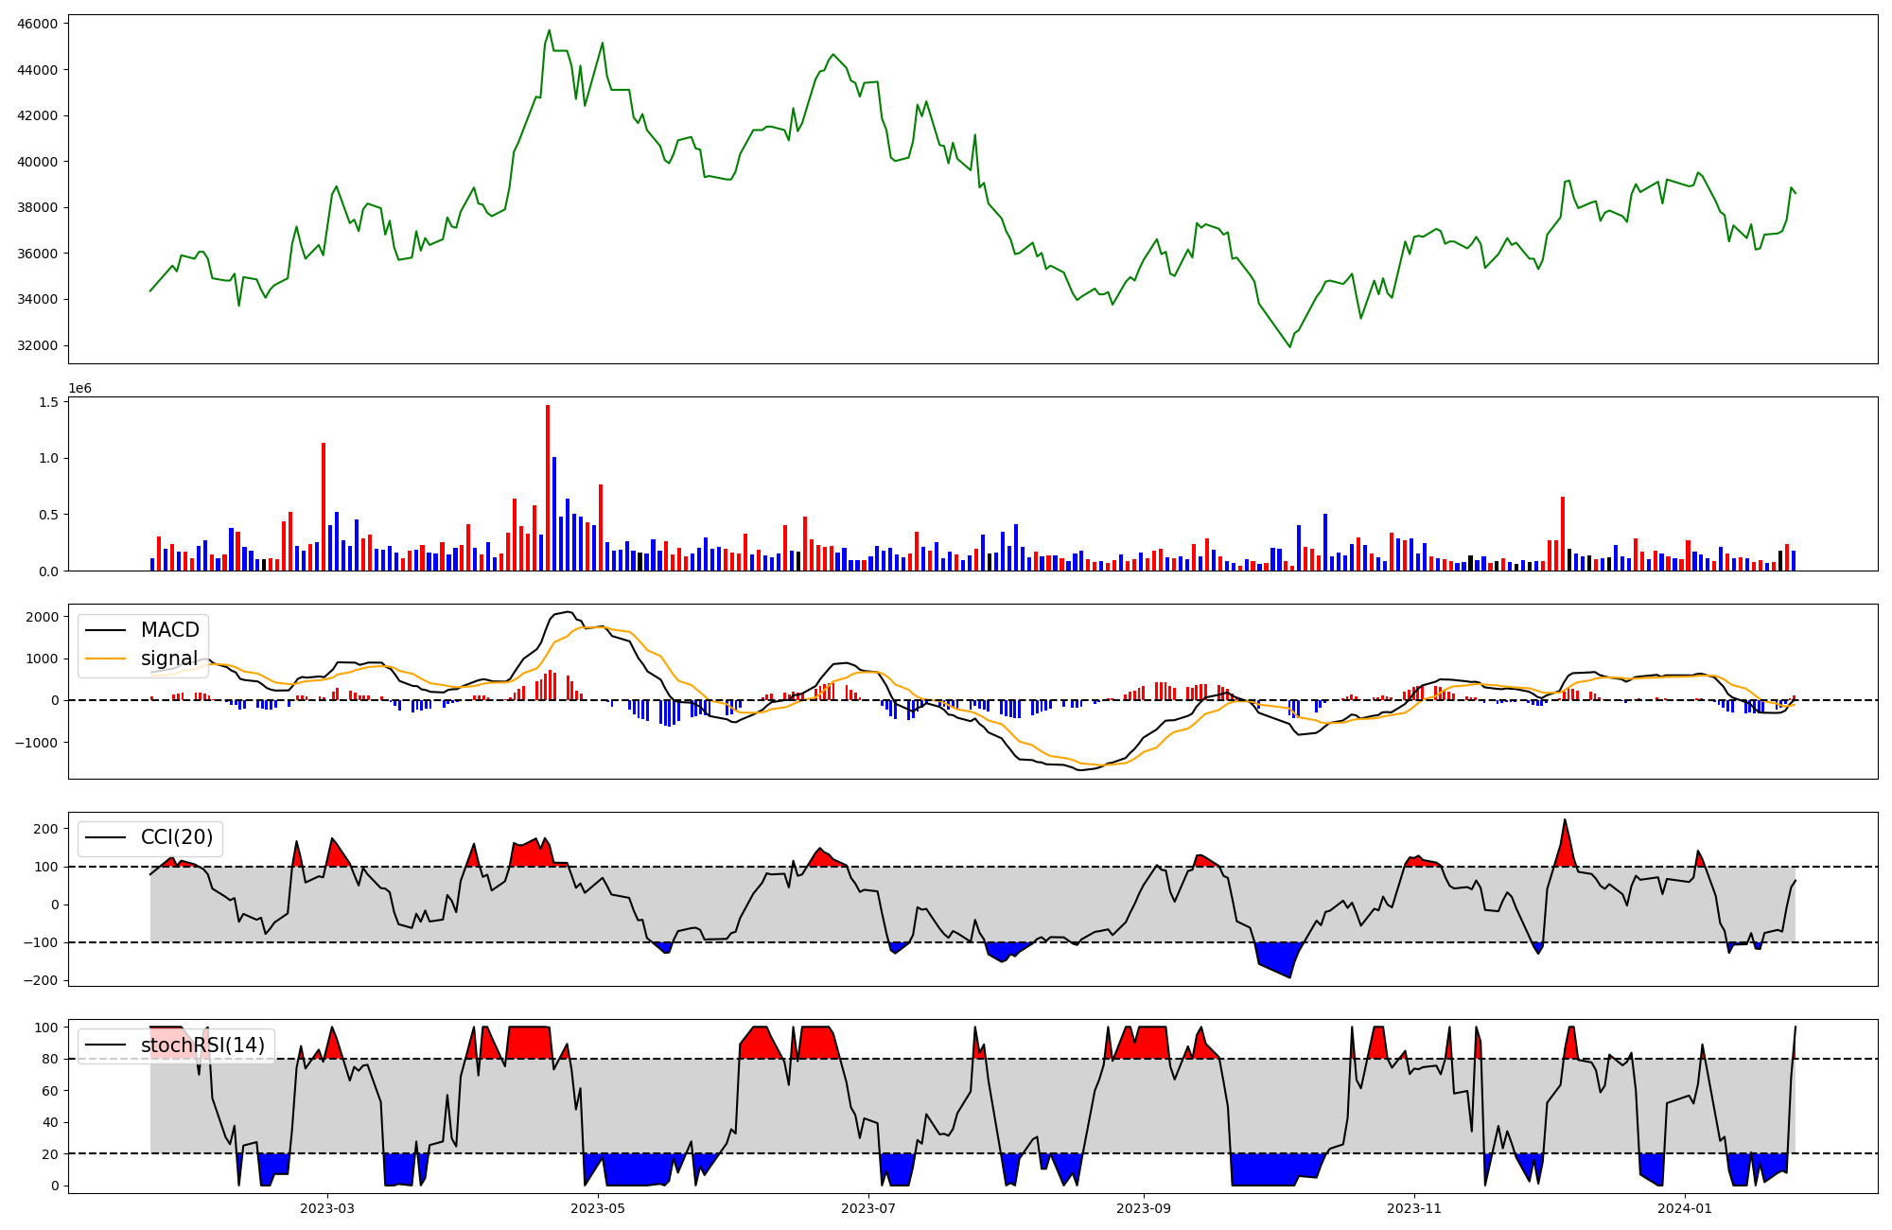The width and height of the screenshot is (1892, 1230).
Task: Select the CCI(20) legend label
Action: 176,837
